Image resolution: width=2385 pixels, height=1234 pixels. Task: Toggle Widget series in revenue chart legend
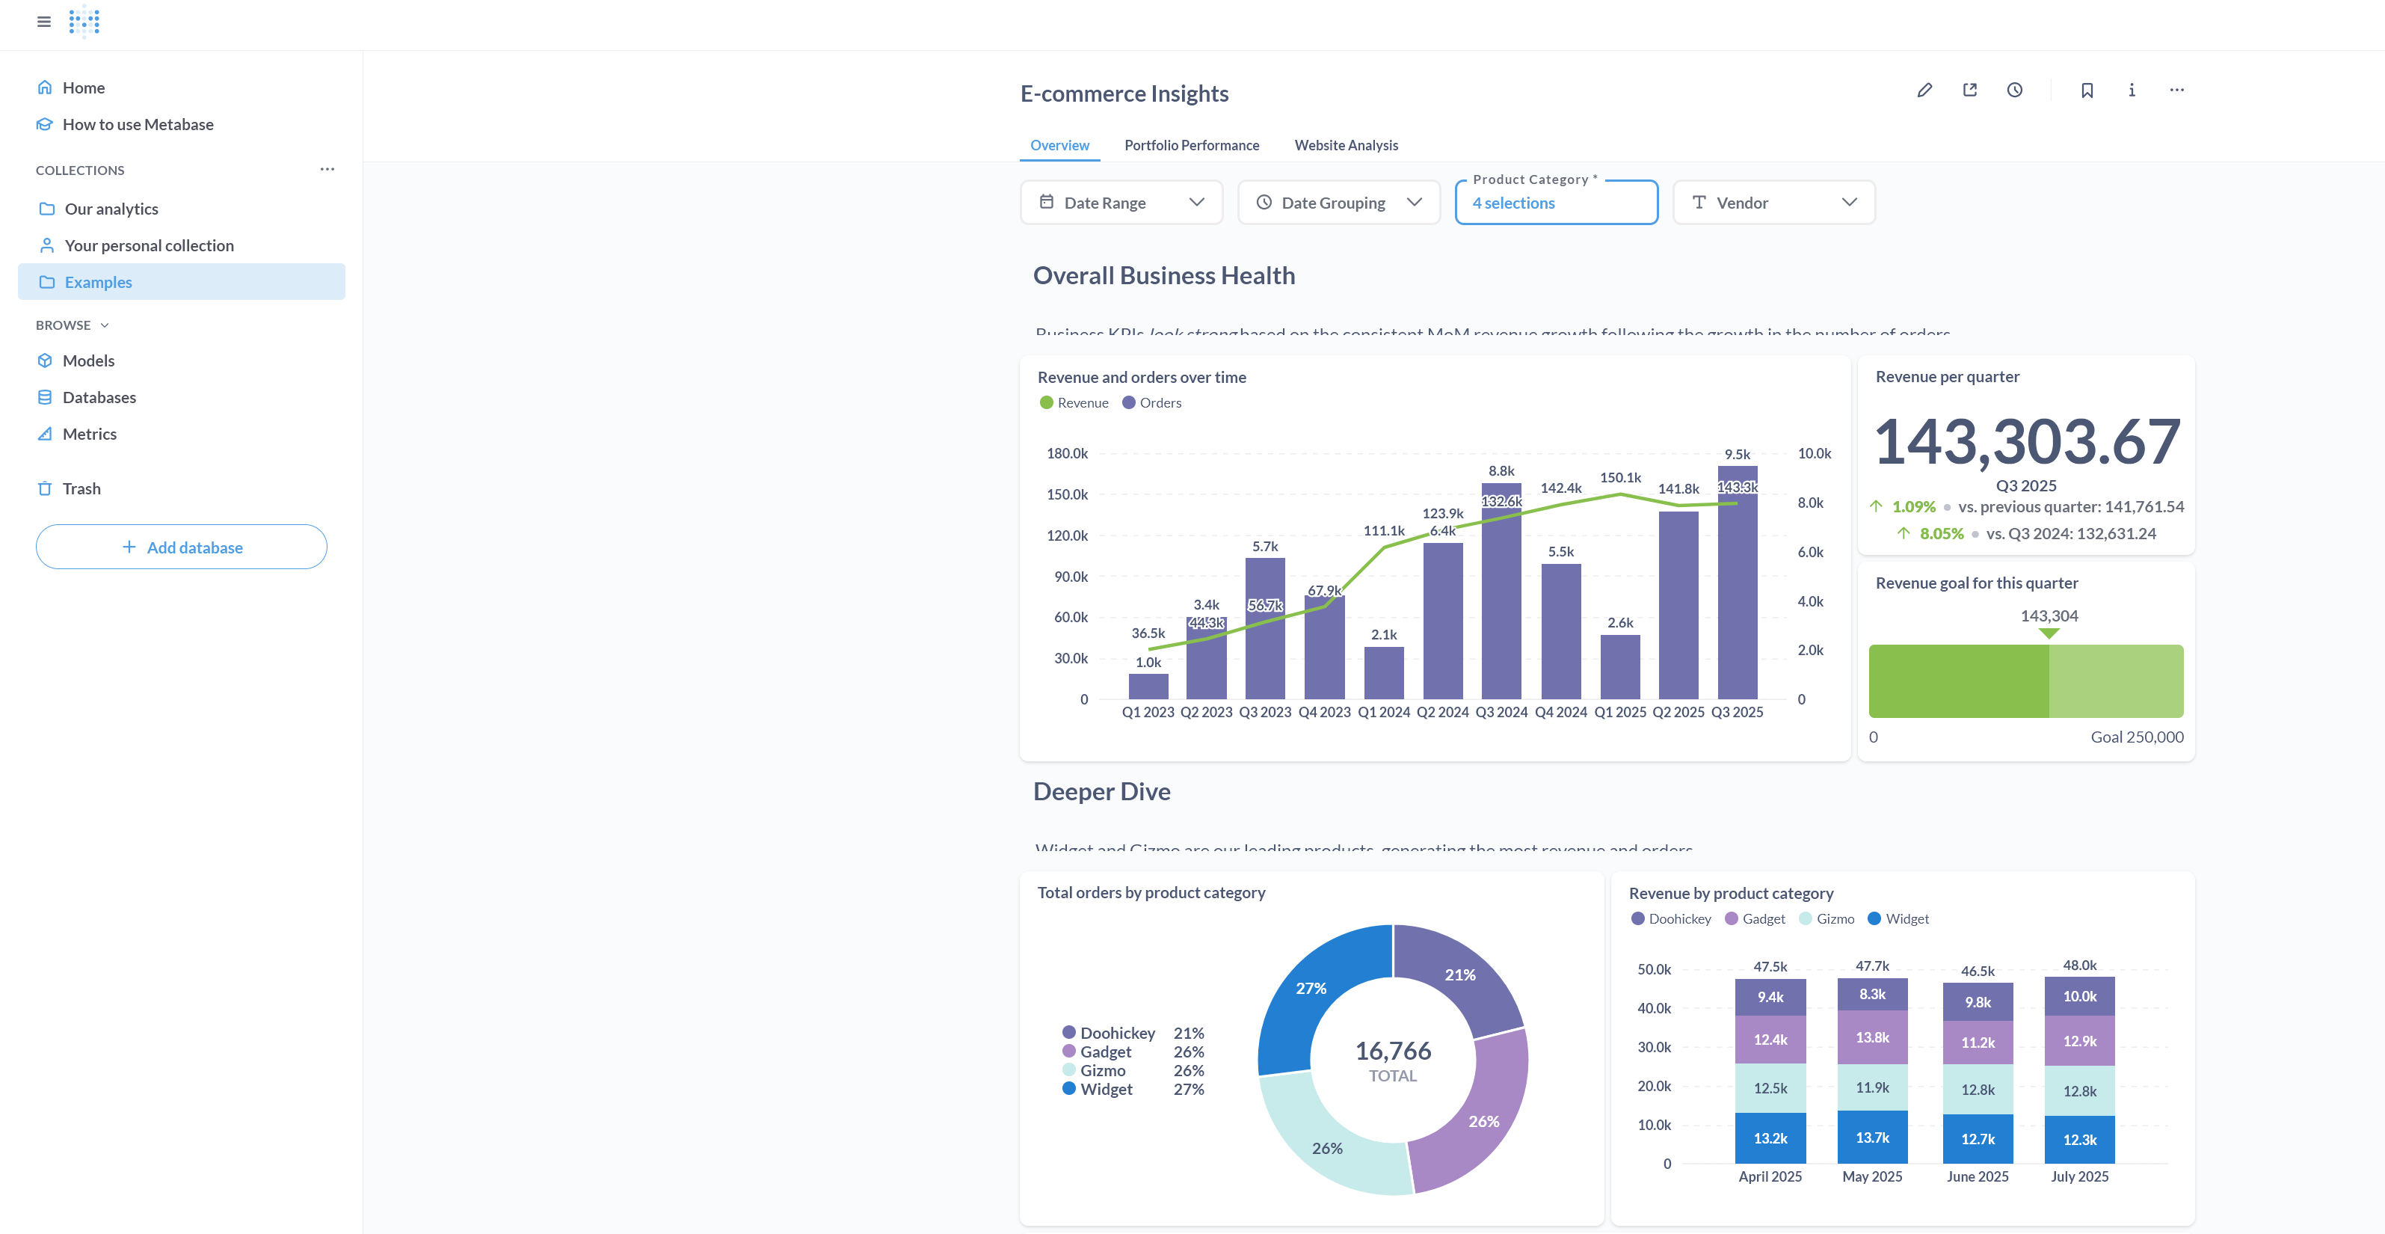coord(1899,918)
